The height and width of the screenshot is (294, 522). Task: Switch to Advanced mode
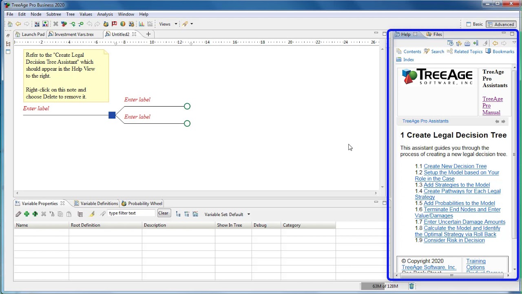[501, 24]
